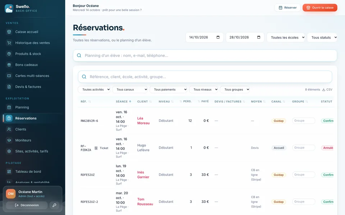The width and height of the screenshot is (345, 215).
Task: Open client Tom Rousseau link
Action: (x=145, y=202)
